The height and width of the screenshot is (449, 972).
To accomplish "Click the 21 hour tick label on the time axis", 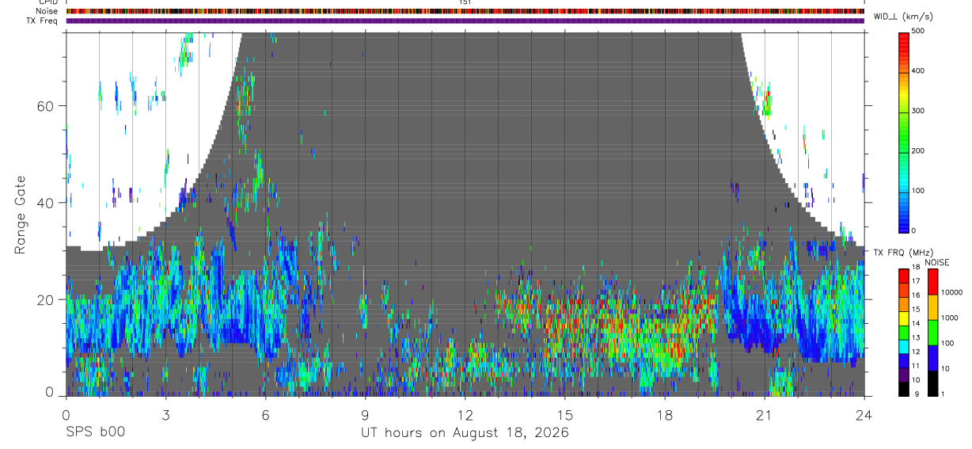I will point(764,414).
